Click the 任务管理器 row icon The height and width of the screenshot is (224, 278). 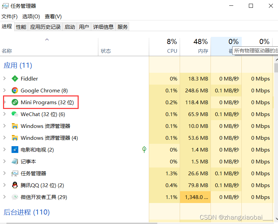(x=15, y=173)
